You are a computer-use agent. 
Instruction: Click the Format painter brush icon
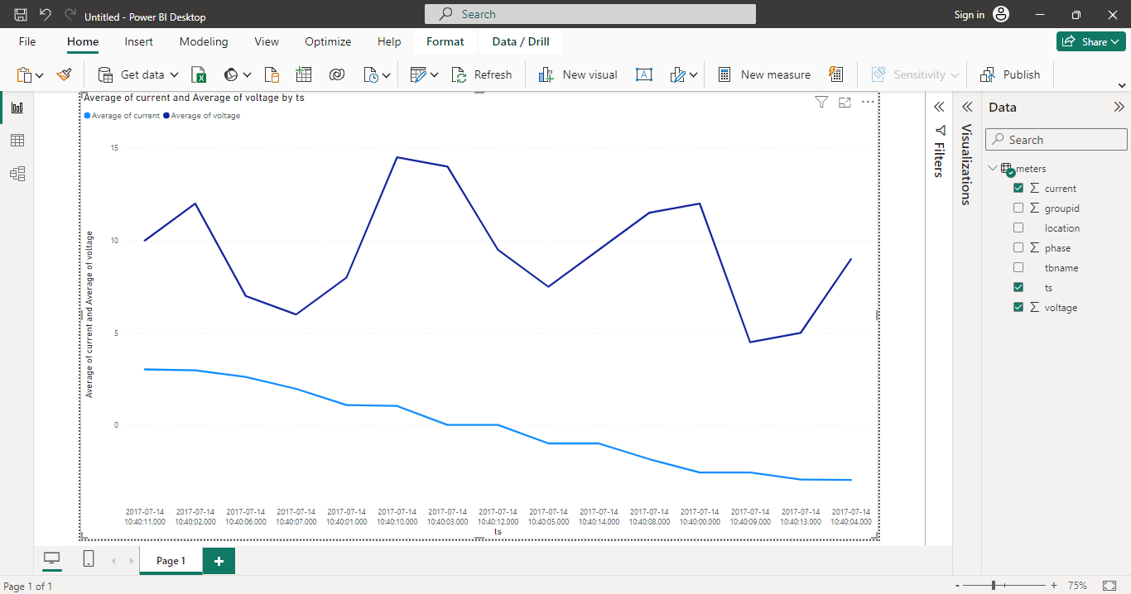tap(65, 74)
